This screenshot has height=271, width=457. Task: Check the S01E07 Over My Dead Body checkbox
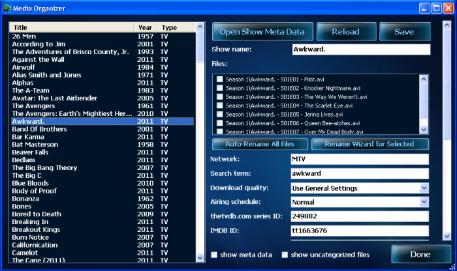coord(220,131)
